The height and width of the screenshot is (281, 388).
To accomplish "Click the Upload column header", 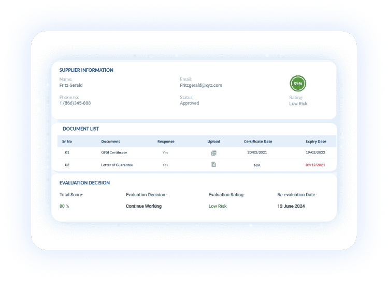I will click(213, 142).
